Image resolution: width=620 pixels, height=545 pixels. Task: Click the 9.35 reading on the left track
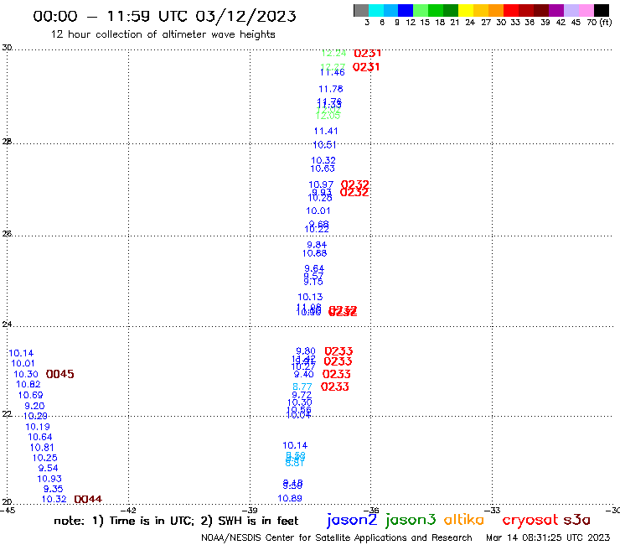pos(53,489)
